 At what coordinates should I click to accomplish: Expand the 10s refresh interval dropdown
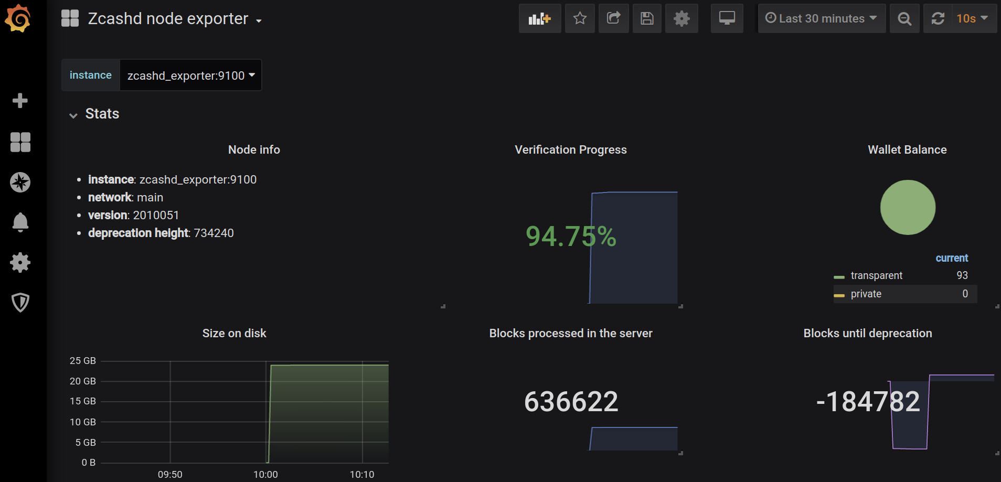coord(974,19)
